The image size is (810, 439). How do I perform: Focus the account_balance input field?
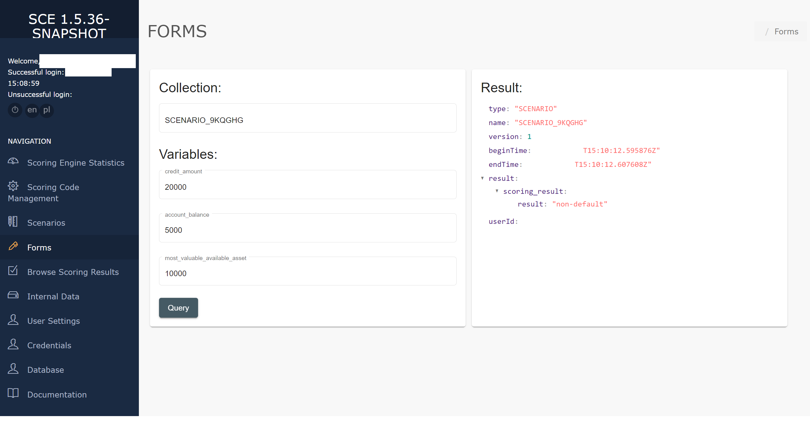308,230
